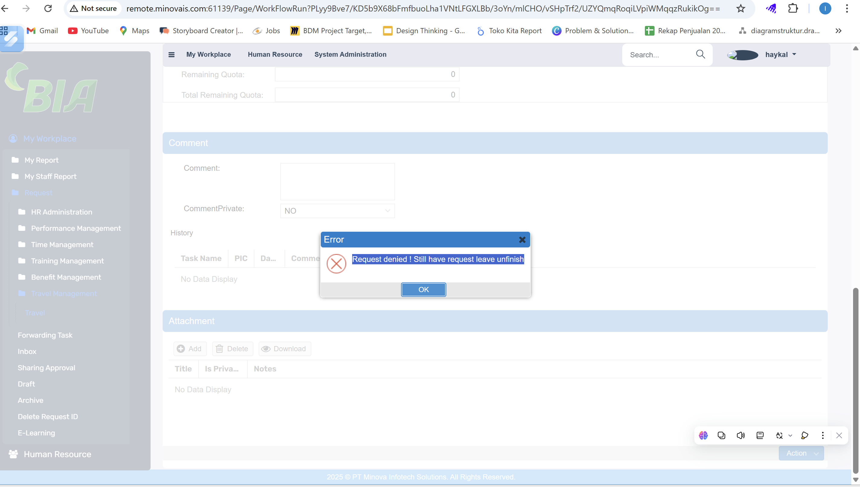Expand Time Management folder in sidebar
The height and width of the screenshot is (487, 860).
(x=62, y=244)
